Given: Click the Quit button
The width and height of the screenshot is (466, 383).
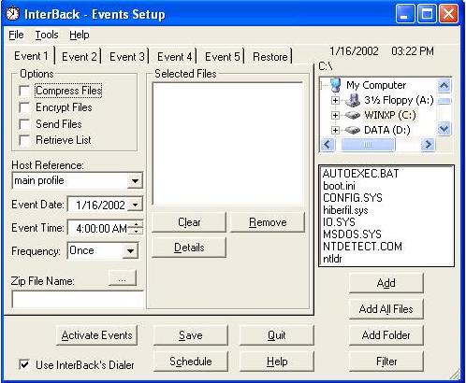Looking at the screenshot, I should [277, 335].
